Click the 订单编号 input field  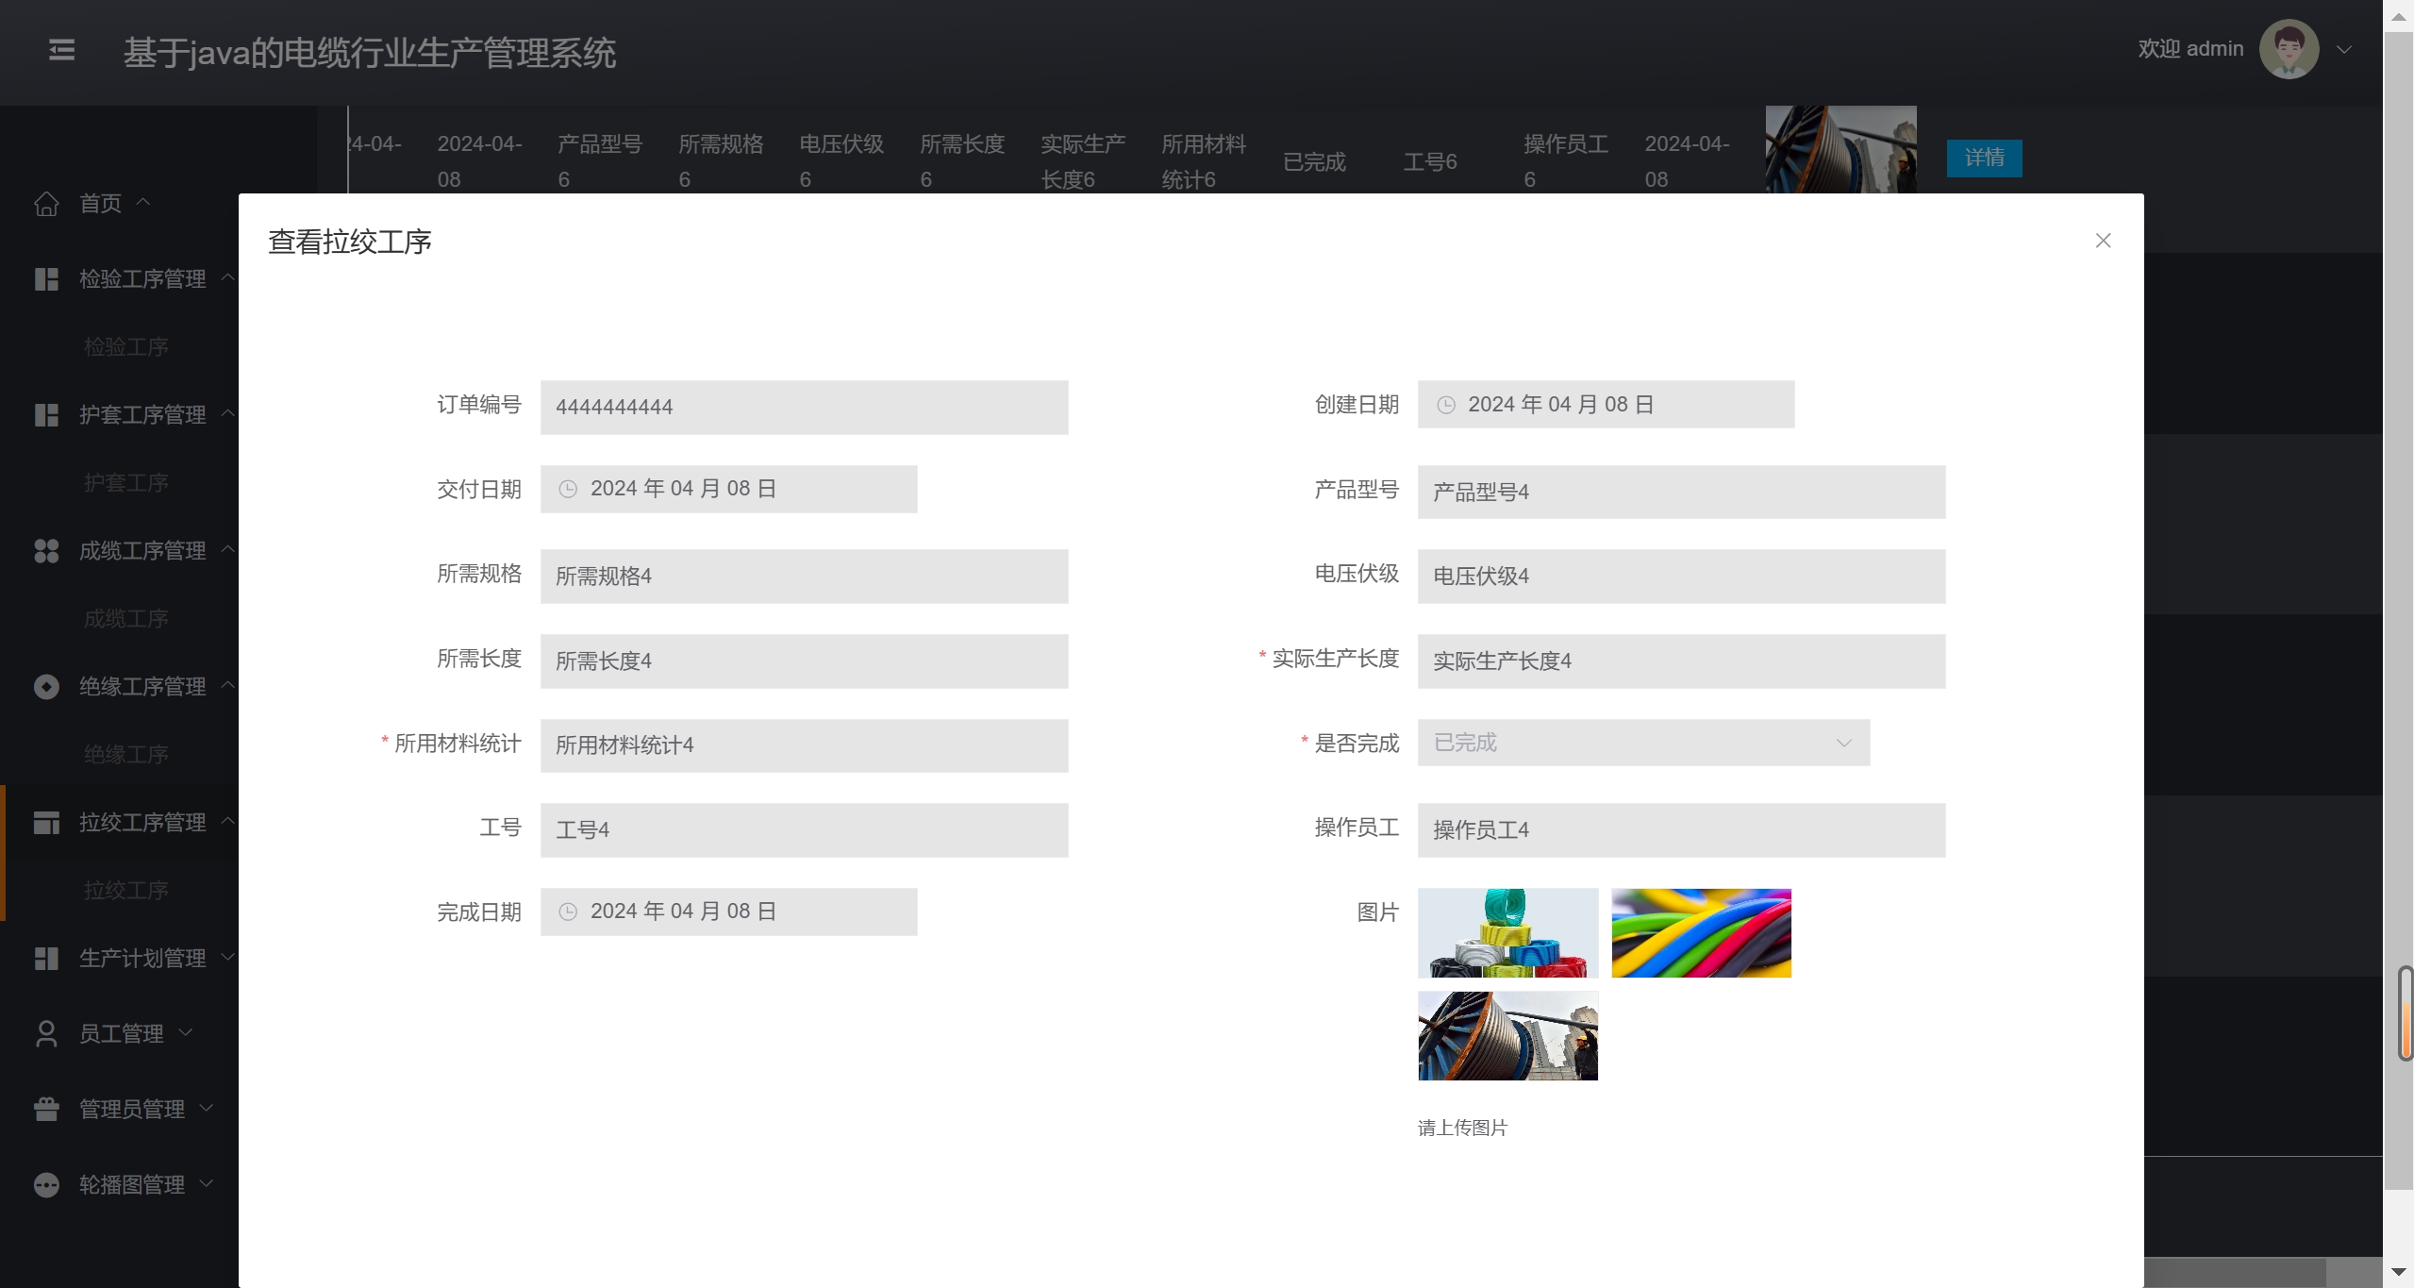[x=804, y=408]
